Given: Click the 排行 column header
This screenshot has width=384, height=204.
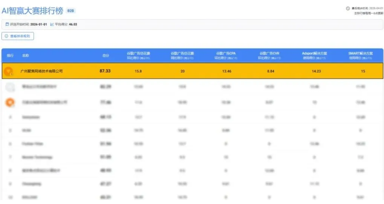Looking at the screenshot, I should (x=10, y=56).
